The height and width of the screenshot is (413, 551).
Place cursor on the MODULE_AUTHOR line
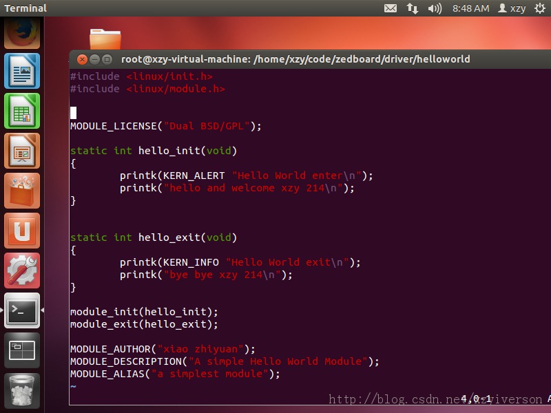tap(163, 349)
